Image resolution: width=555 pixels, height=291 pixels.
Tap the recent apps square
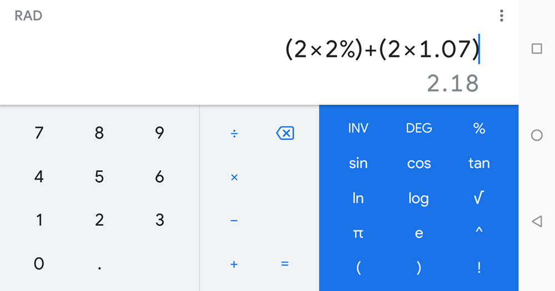tap(537, 48)
